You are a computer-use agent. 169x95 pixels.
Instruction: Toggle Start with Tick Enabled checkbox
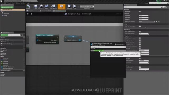tap(140, 26)
